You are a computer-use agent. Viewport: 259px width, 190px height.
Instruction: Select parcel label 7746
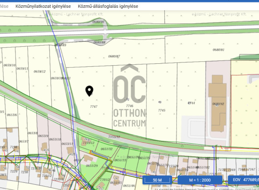[129, 106]
